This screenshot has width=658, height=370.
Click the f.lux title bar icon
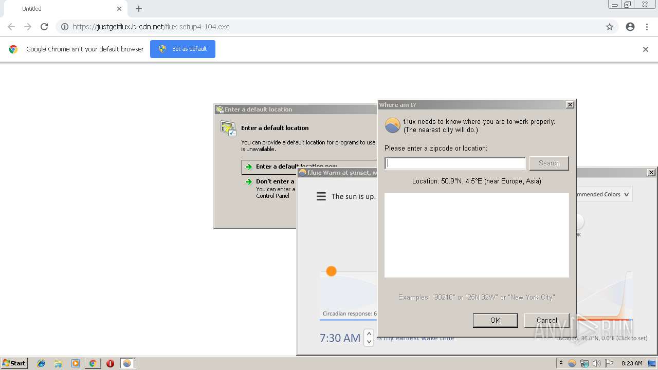click(303, 173)
